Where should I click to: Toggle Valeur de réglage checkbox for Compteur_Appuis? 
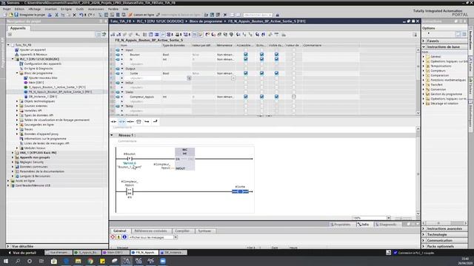[x=293, y=97]
